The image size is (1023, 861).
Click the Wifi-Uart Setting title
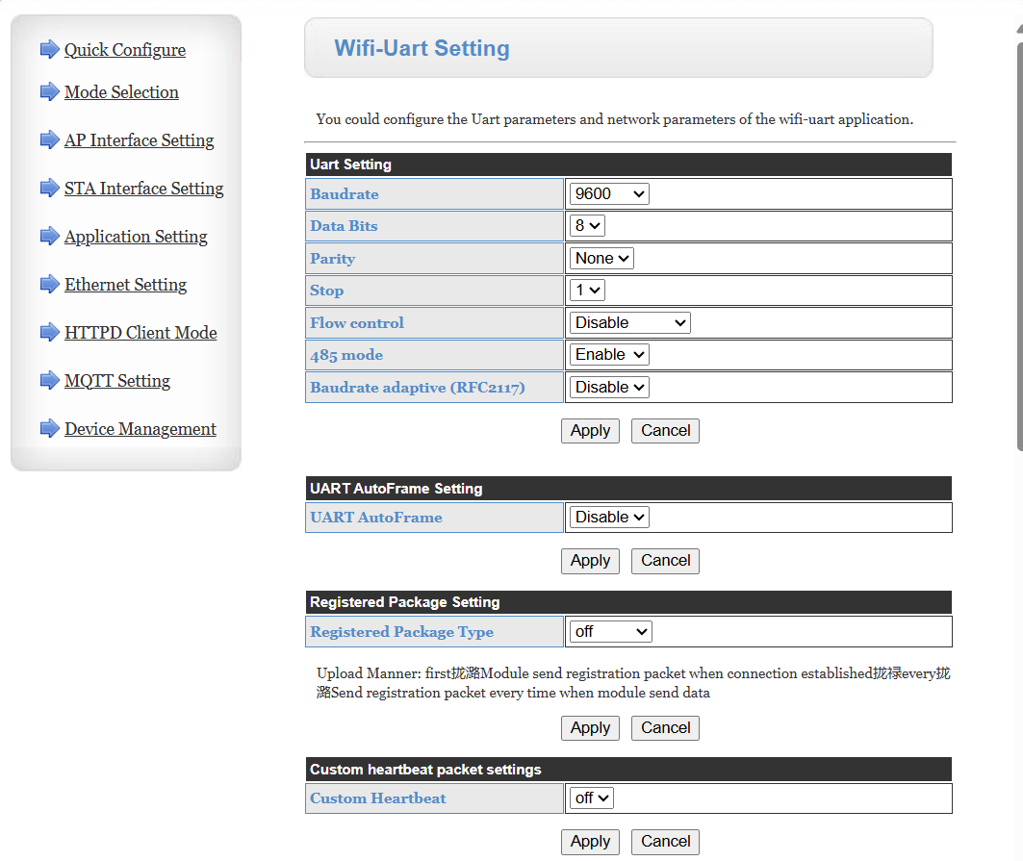(x=422, y=48)
